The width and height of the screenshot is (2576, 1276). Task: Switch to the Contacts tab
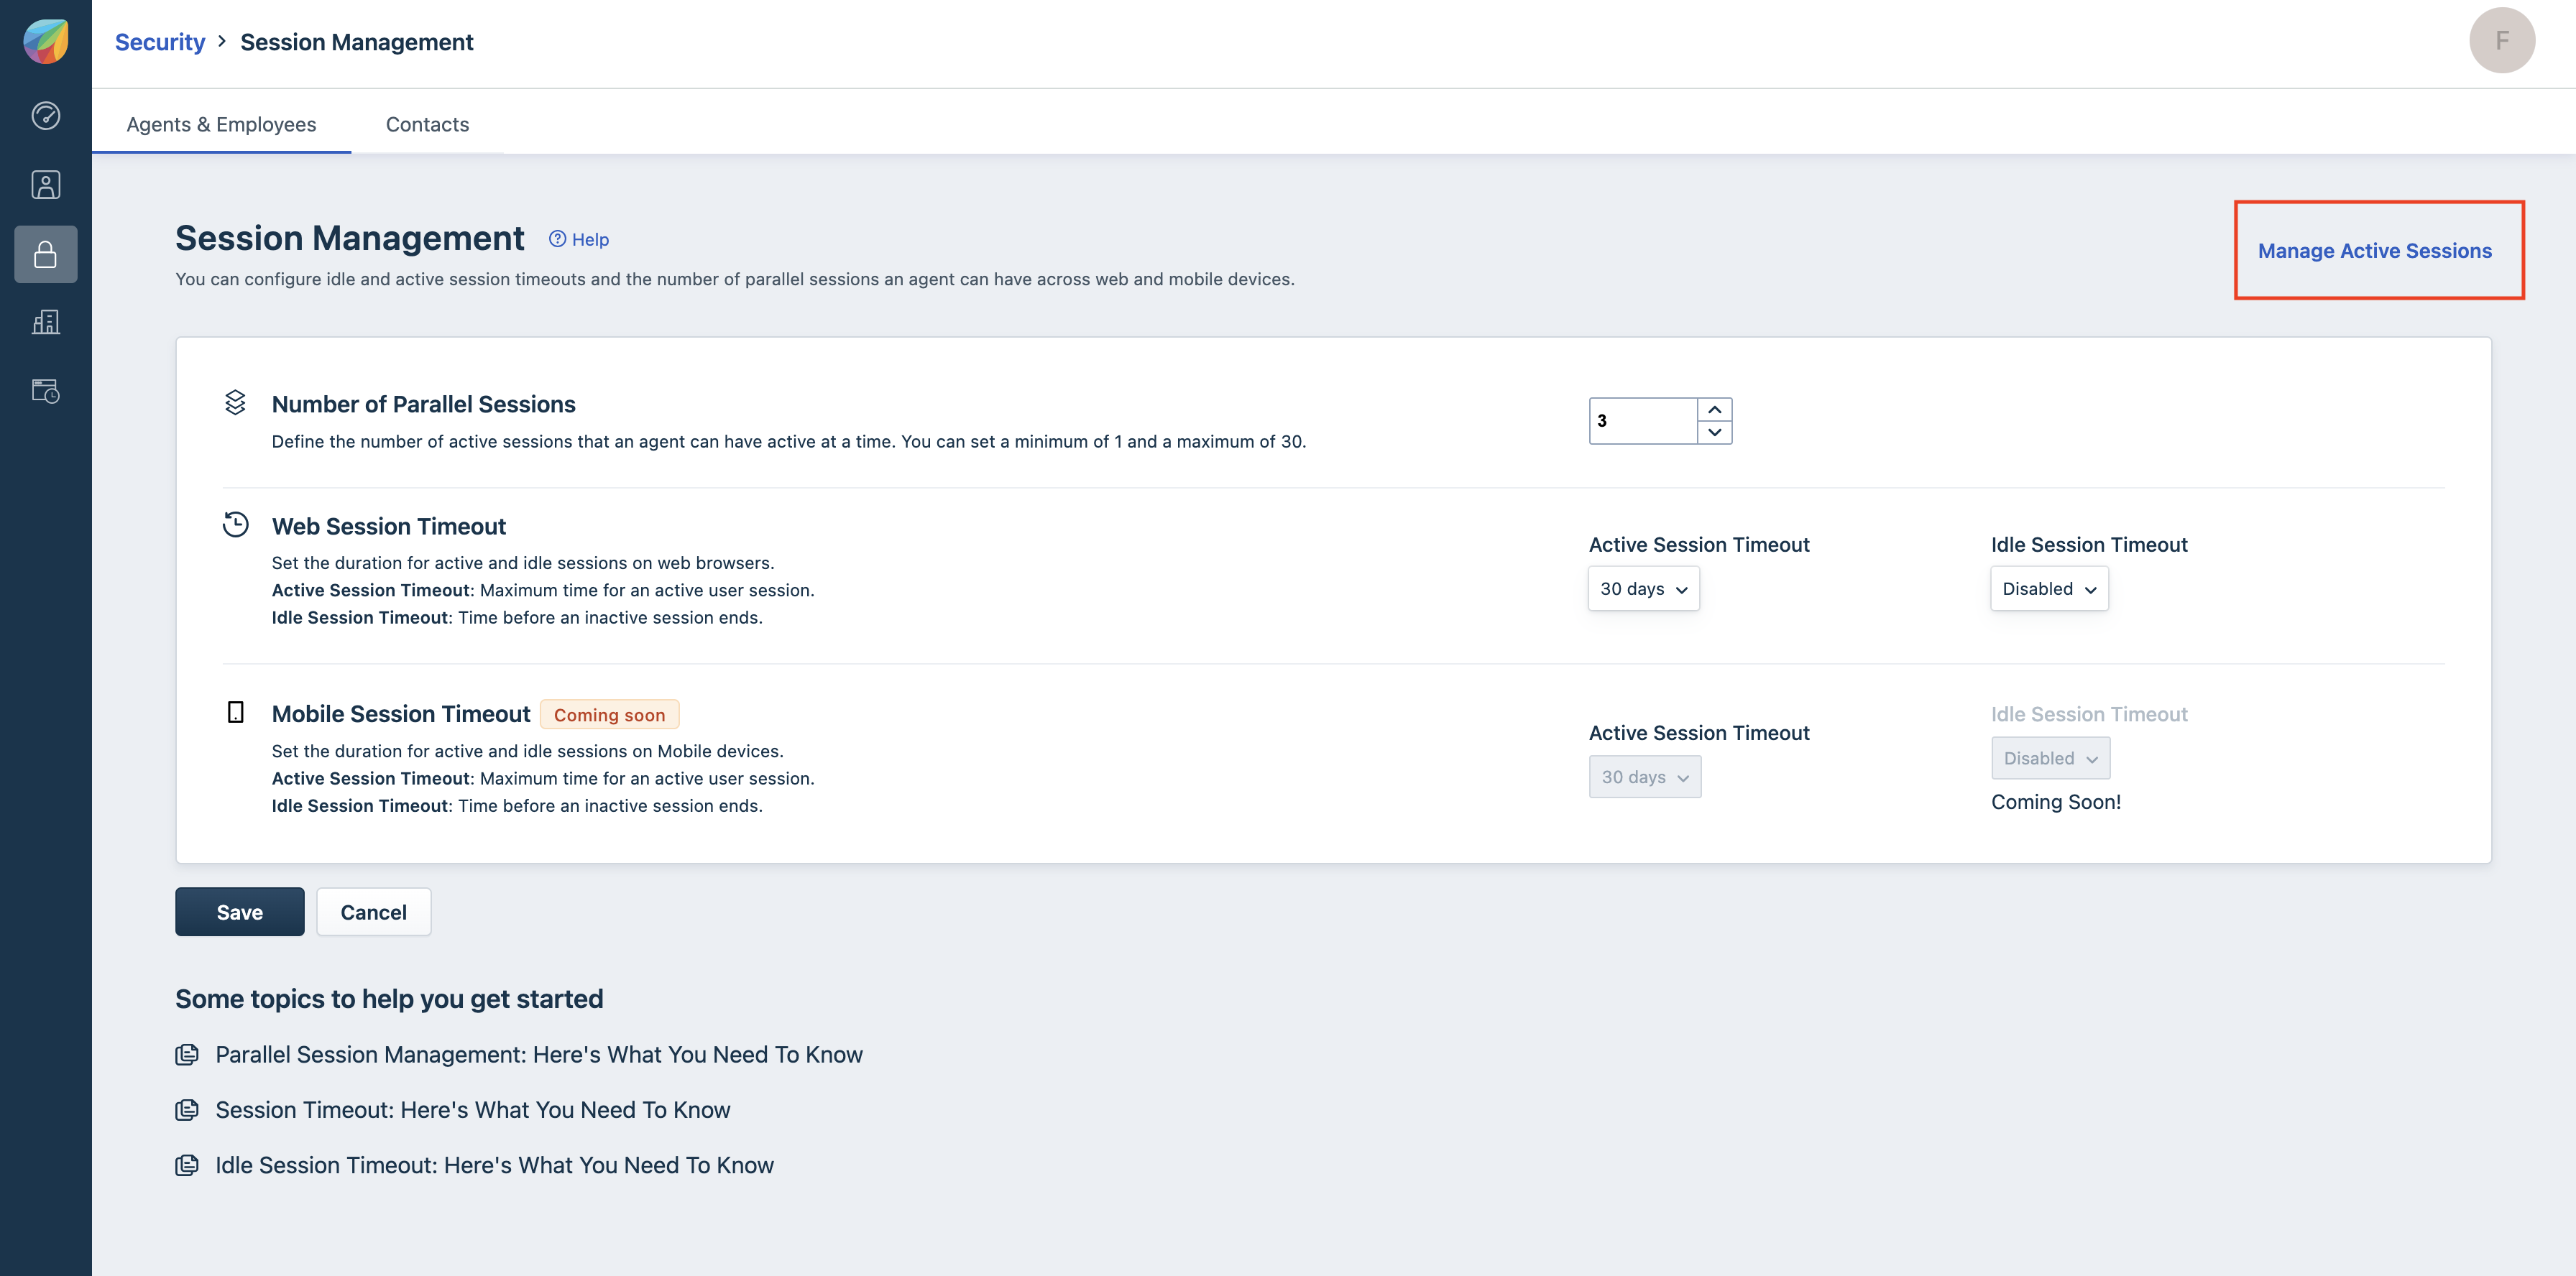pos(427,124)
